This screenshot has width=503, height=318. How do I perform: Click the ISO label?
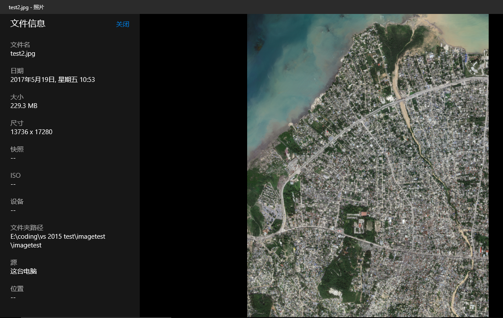point(16,176)
